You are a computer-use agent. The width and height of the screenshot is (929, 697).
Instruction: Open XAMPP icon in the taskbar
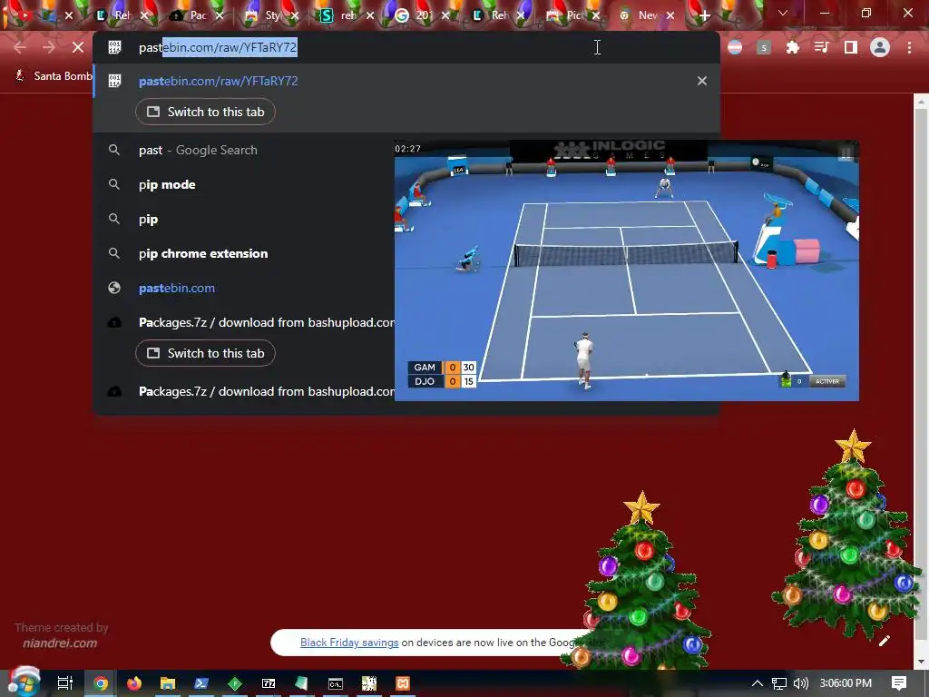tap(402, 683)
